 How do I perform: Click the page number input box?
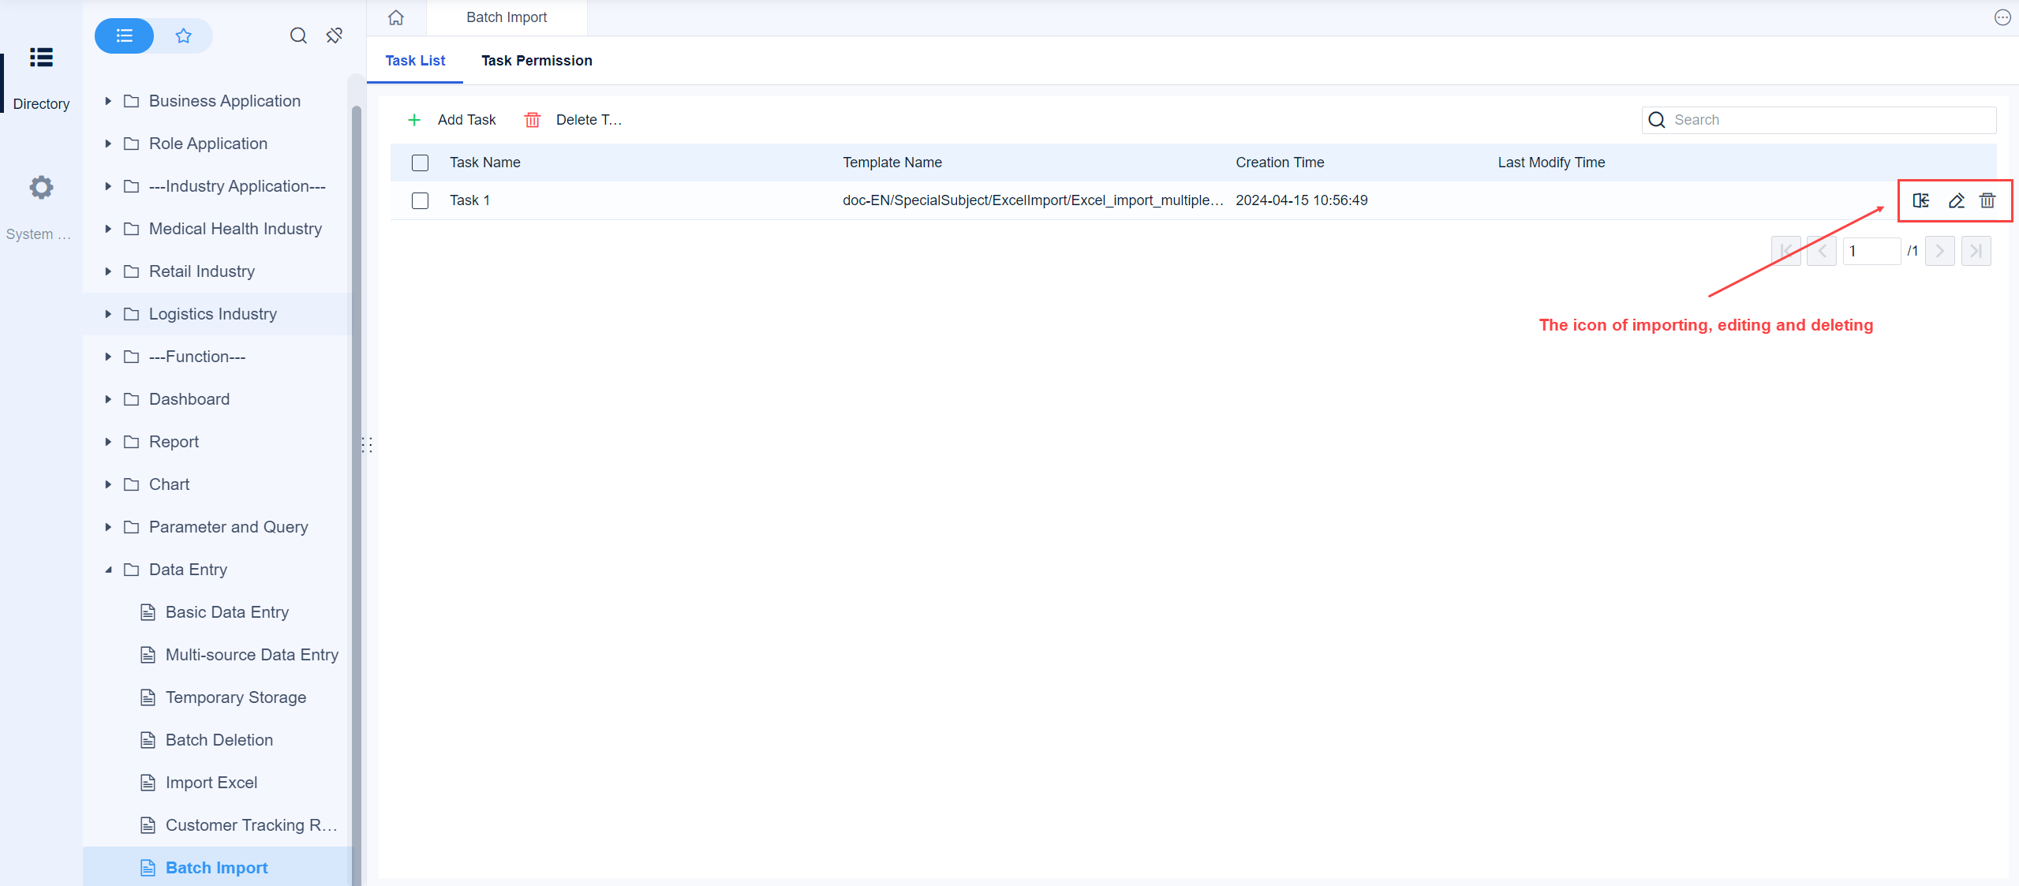1871,251
